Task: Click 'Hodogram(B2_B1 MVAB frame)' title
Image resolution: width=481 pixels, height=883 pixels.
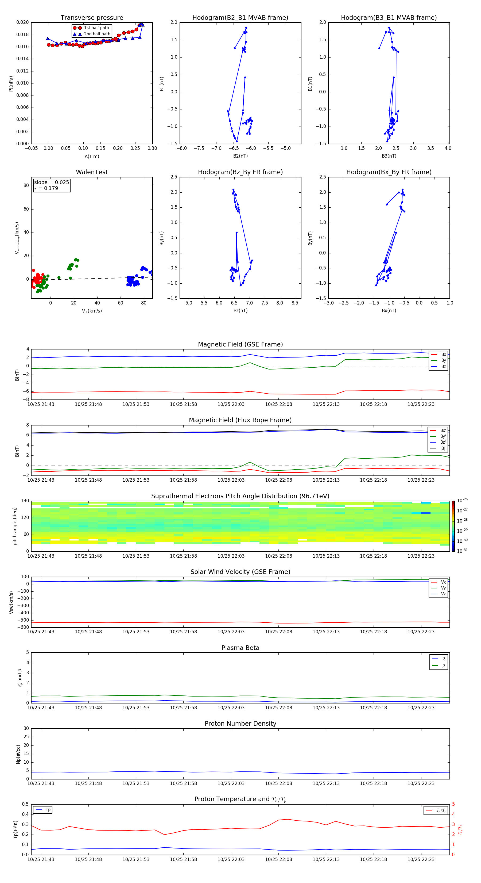Action: [x=240, y=17]
